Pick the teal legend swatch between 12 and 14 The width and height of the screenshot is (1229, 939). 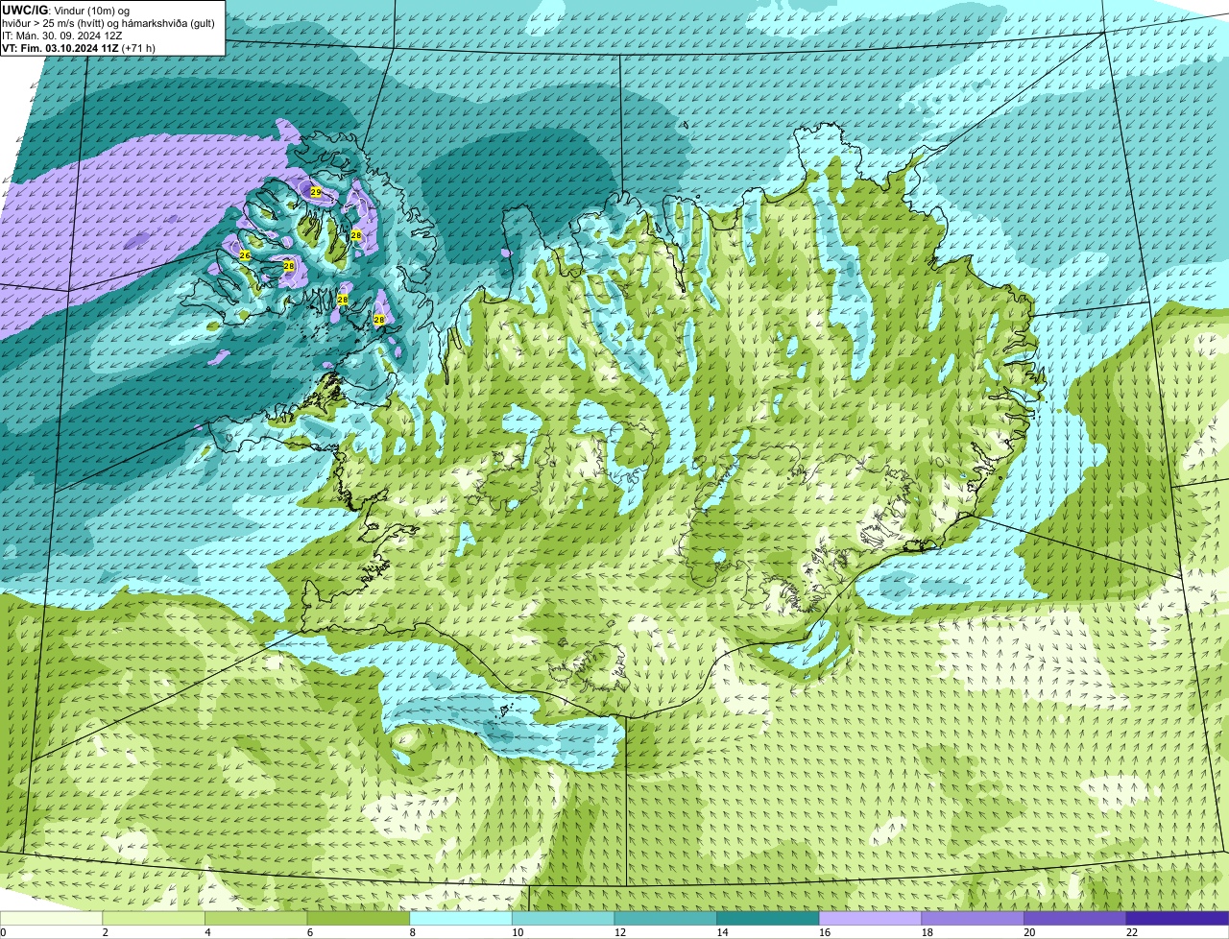pyautogui.click(x=665, y=918)
